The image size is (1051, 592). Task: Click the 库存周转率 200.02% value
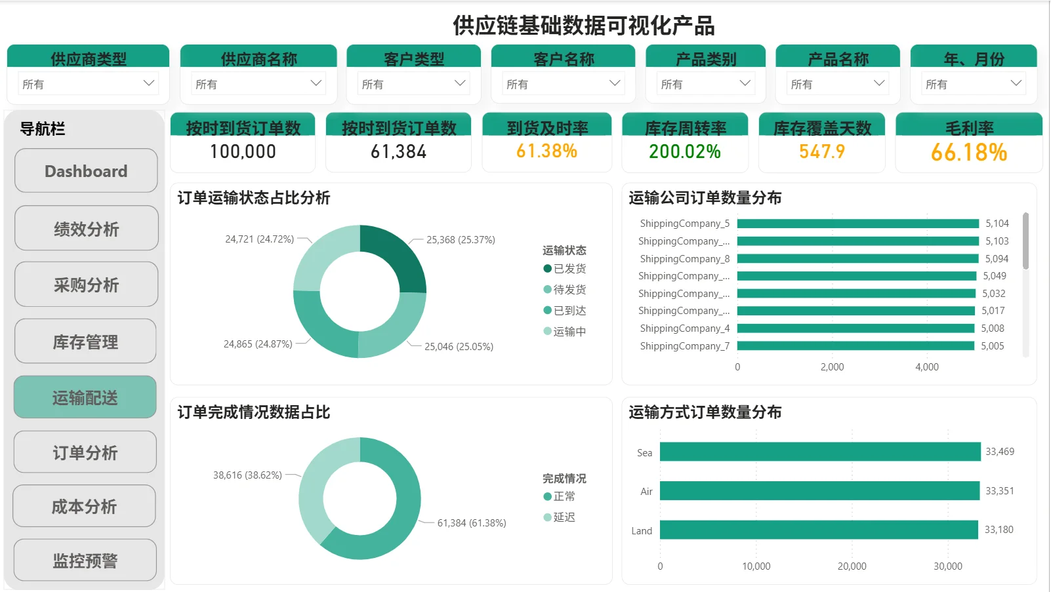click(685, 151)
